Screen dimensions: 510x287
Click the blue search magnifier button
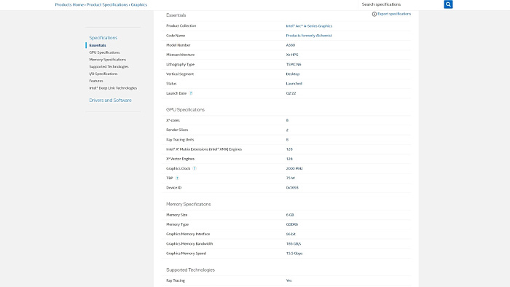coord(448,4)
